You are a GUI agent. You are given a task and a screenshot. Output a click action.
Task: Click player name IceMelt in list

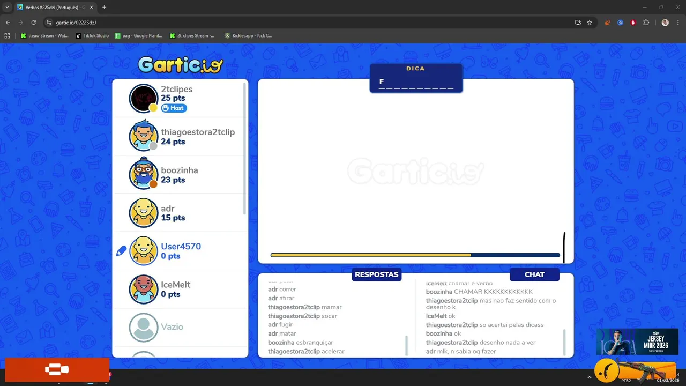[x=176, y=285]
